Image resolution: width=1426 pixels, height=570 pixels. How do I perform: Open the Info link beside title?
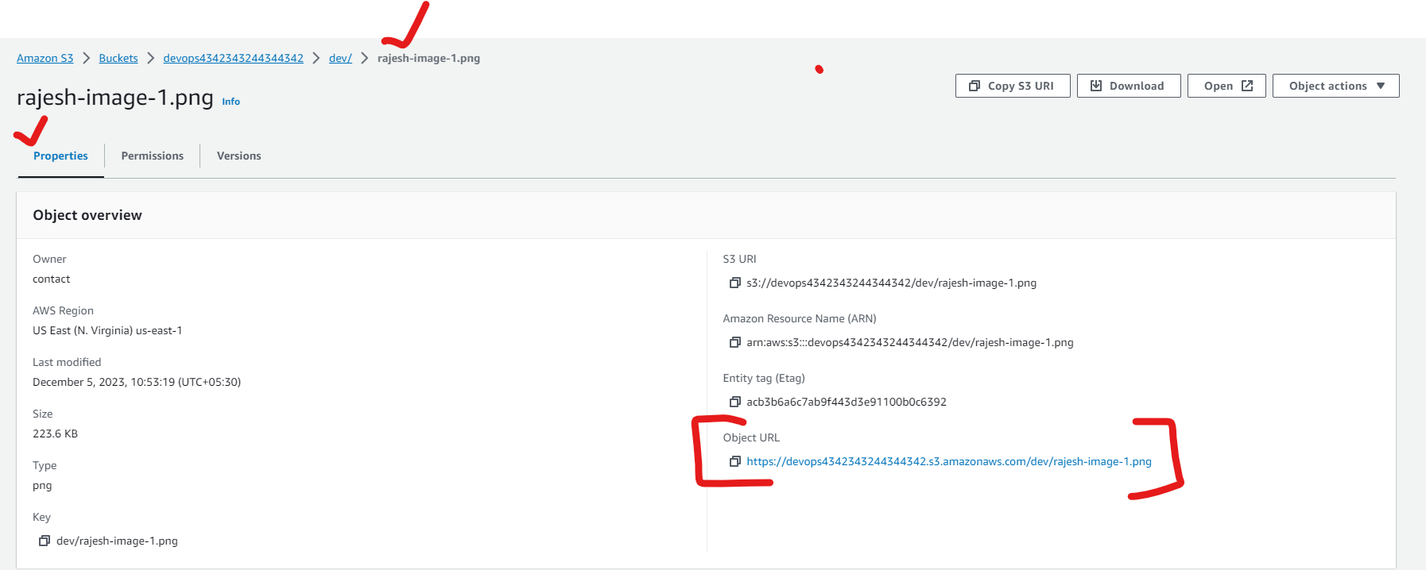point(231,102)
